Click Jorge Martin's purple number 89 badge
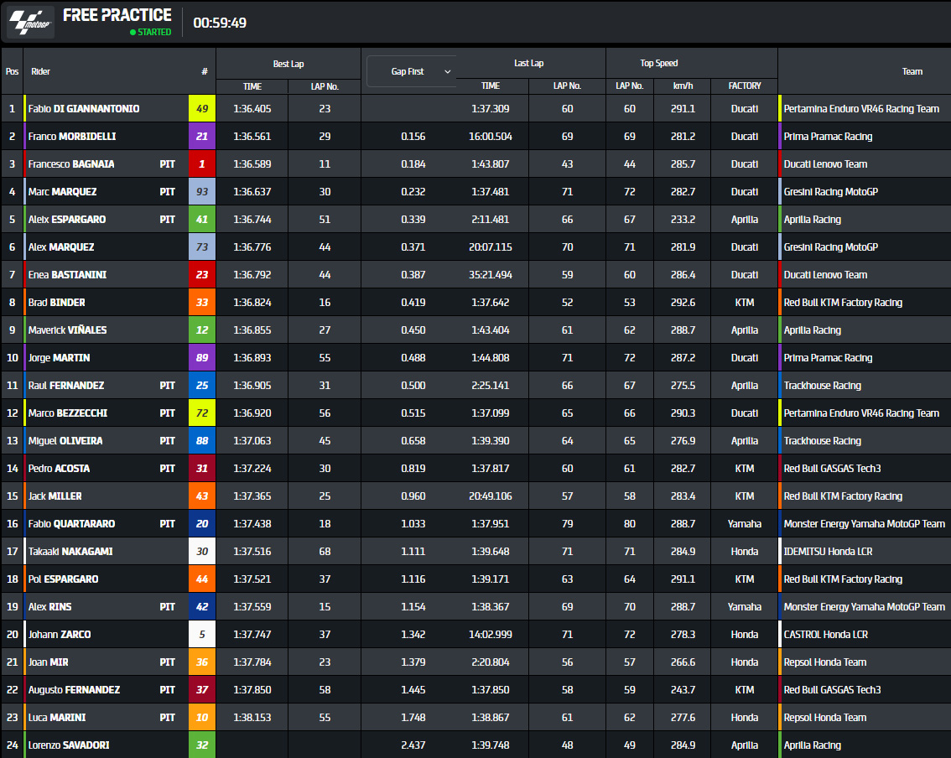 click(x=202, y=358)
